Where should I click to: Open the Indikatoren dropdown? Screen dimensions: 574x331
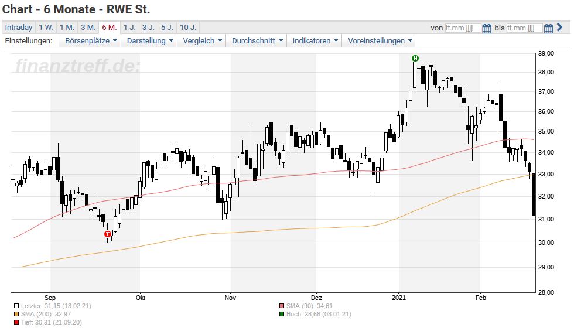[315, 40]
